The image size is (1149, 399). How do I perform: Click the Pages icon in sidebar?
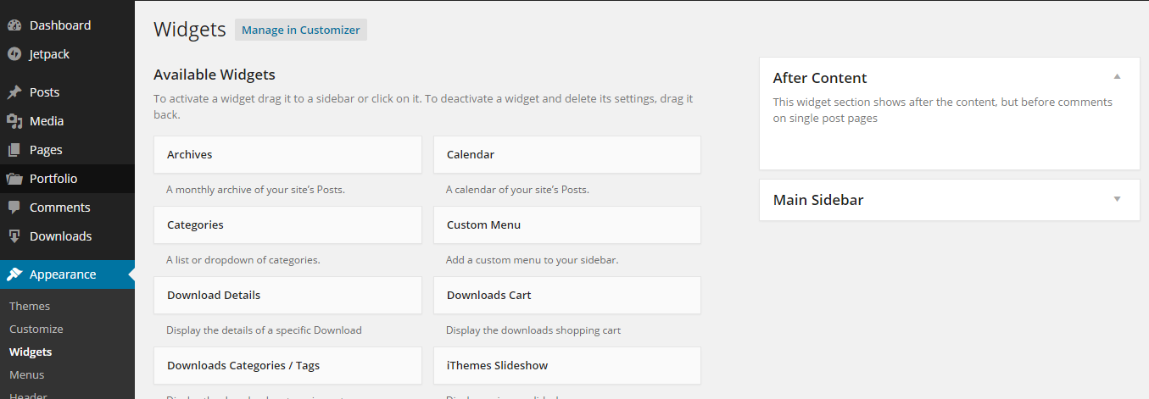14,150
